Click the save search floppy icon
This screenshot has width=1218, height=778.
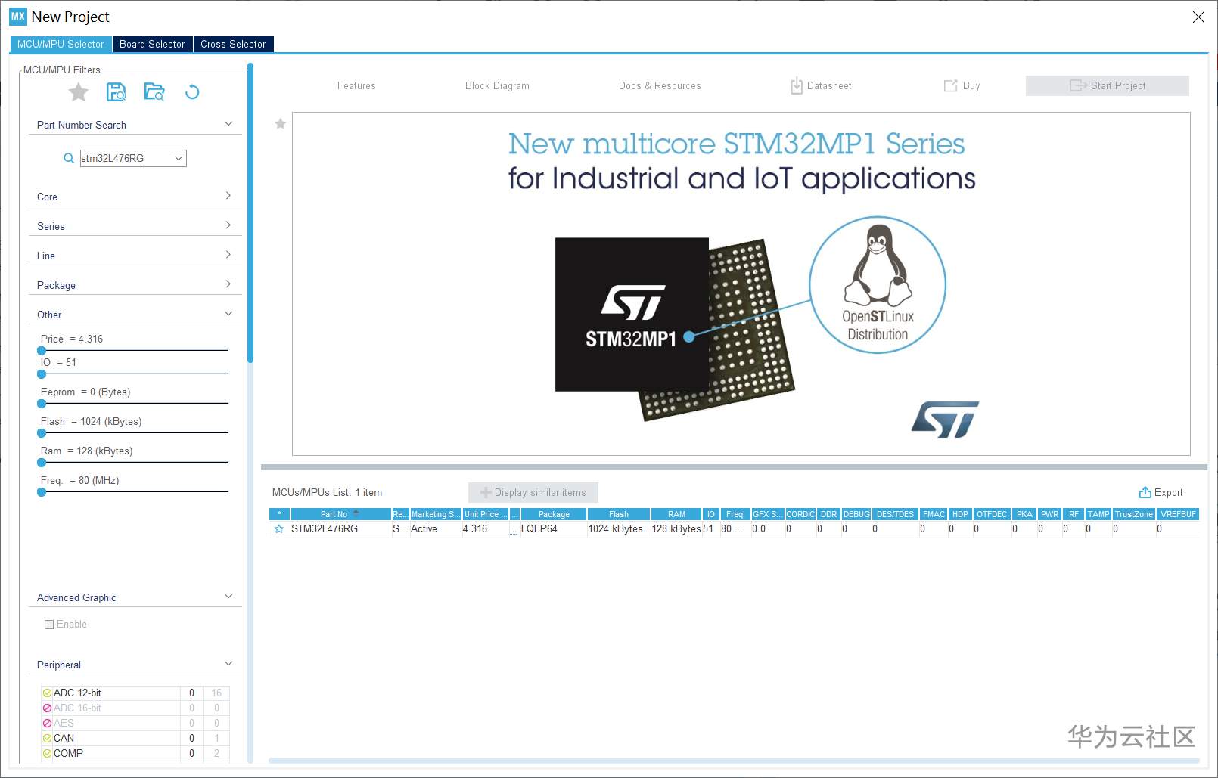[116, 92]
